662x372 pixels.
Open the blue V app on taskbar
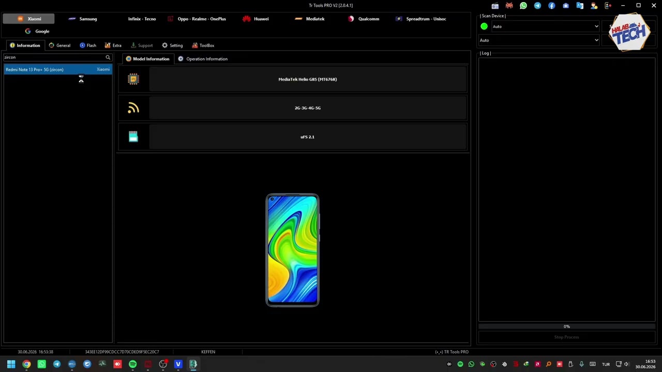pyautogui.click(x=178, y=364)
